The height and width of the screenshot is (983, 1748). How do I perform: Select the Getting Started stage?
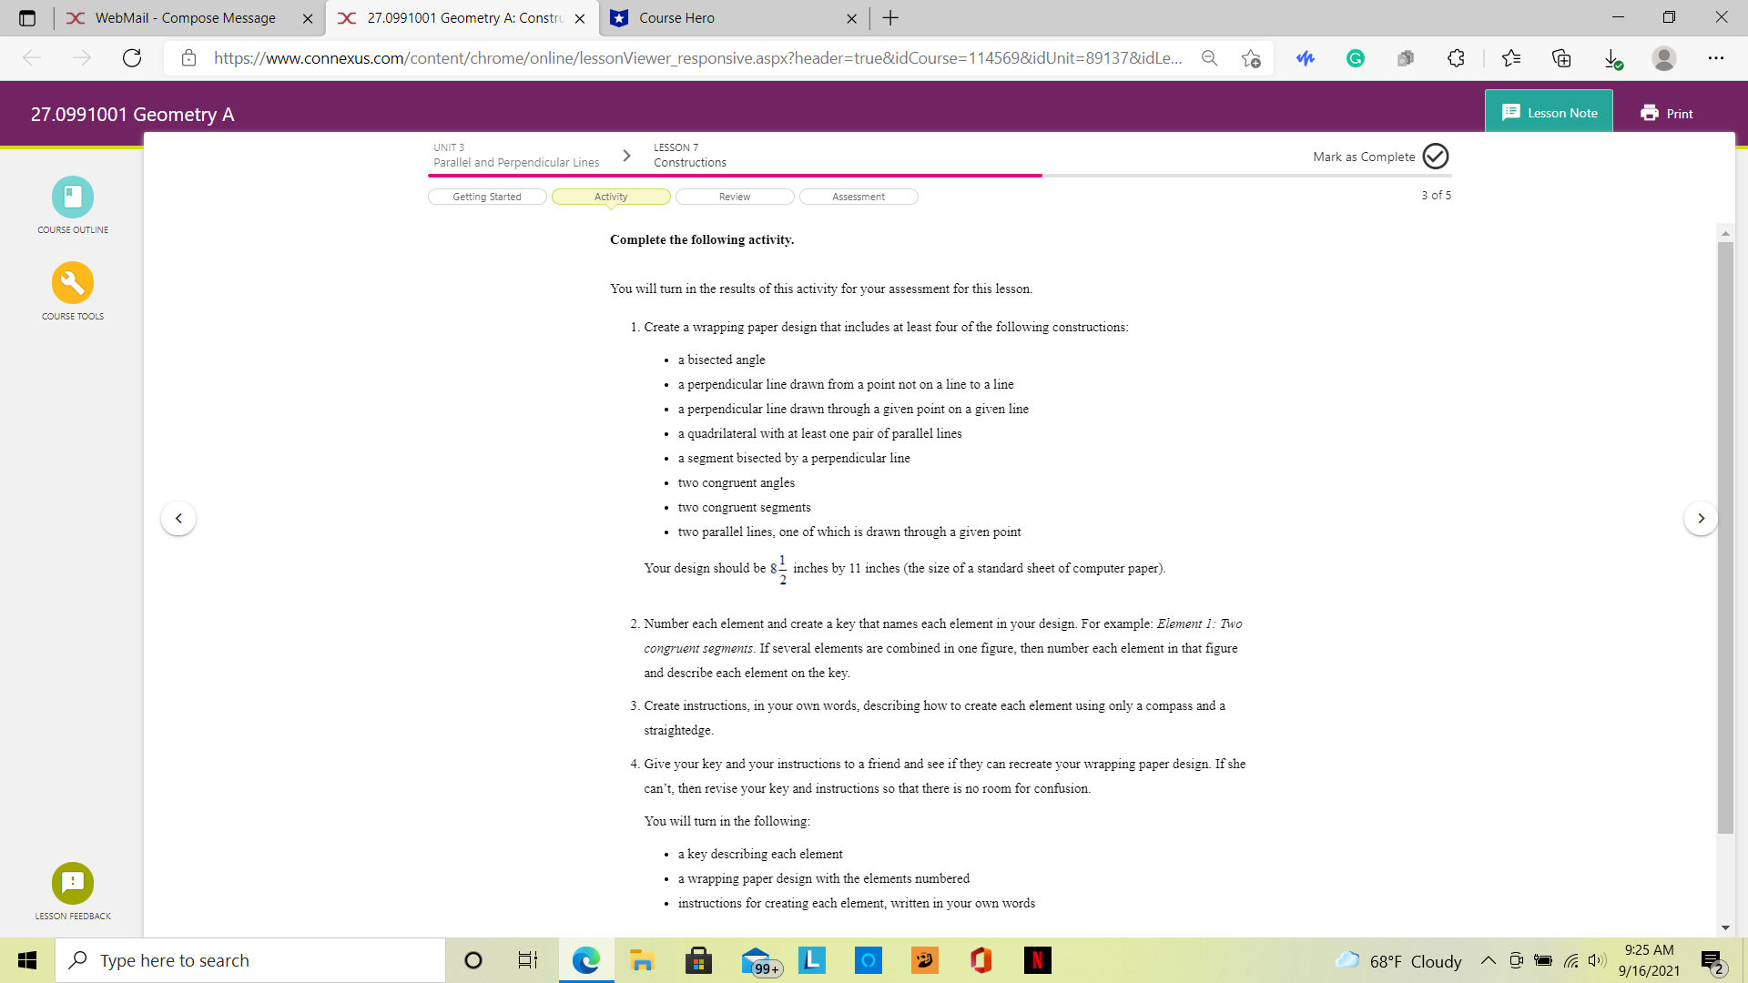487,196
